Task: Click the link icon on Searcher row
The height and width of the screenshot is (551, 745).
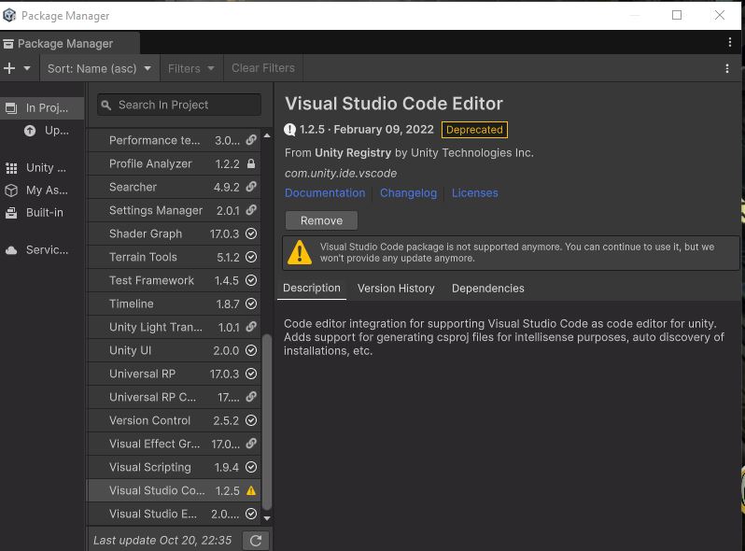Action: 251,187
